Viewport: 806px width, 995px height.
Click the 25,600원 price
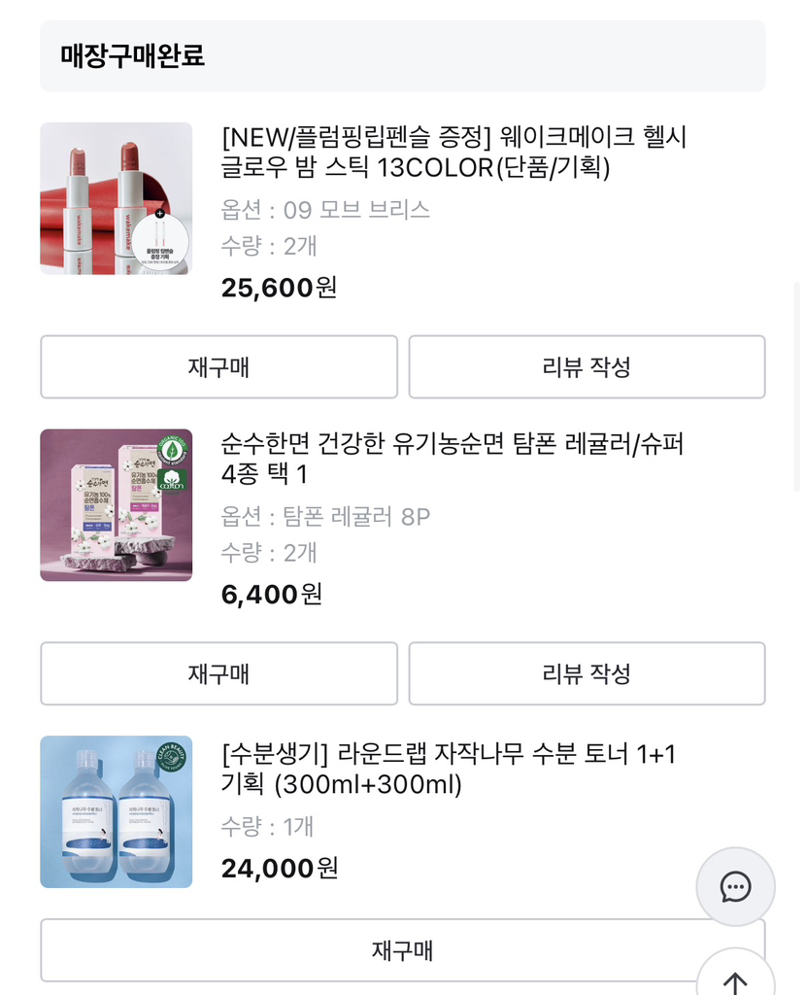tap(279, 288)
